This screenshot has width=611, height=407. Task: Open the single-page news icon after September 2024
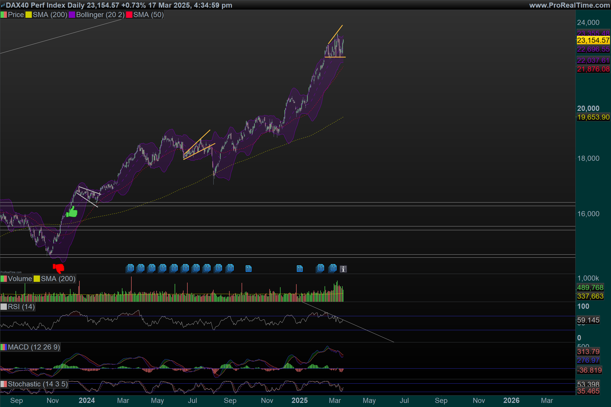(248, 268)
